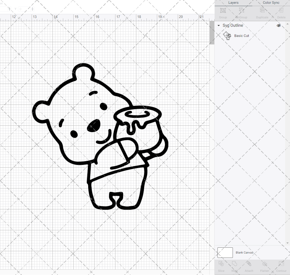The image size is (290, 275).
Task: Open the Y coordinate stepper dropdown
Action: tap(32, 9)
